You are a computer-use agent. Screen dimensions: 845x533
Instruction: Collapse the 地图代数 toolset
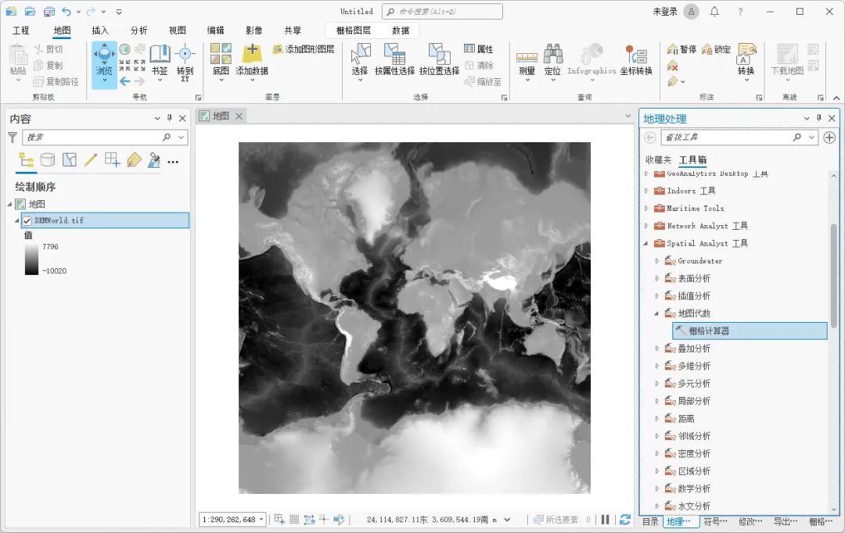(657, 313)
